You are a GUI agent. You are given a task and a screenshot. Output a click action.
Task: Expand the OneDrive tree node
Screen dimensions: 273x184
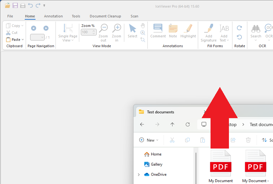[139, 174]
